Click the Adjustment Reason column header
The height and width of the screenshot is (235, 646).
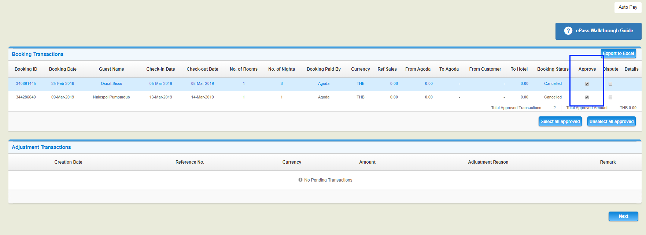[488, 162]
